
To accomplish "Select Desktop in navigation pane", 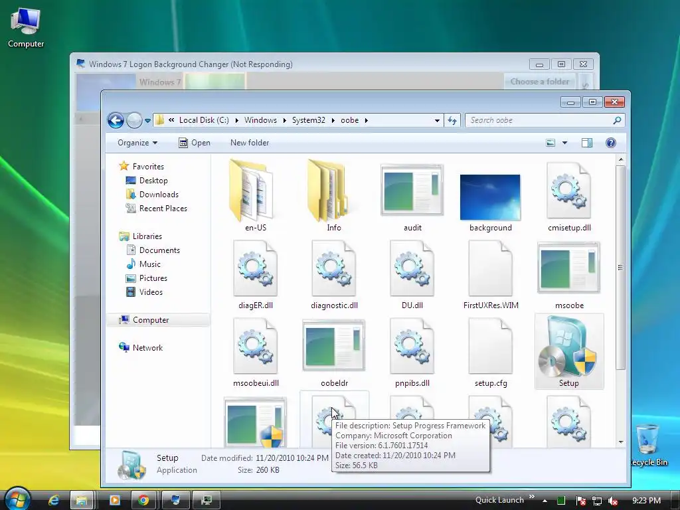I will tap(147, 181).
